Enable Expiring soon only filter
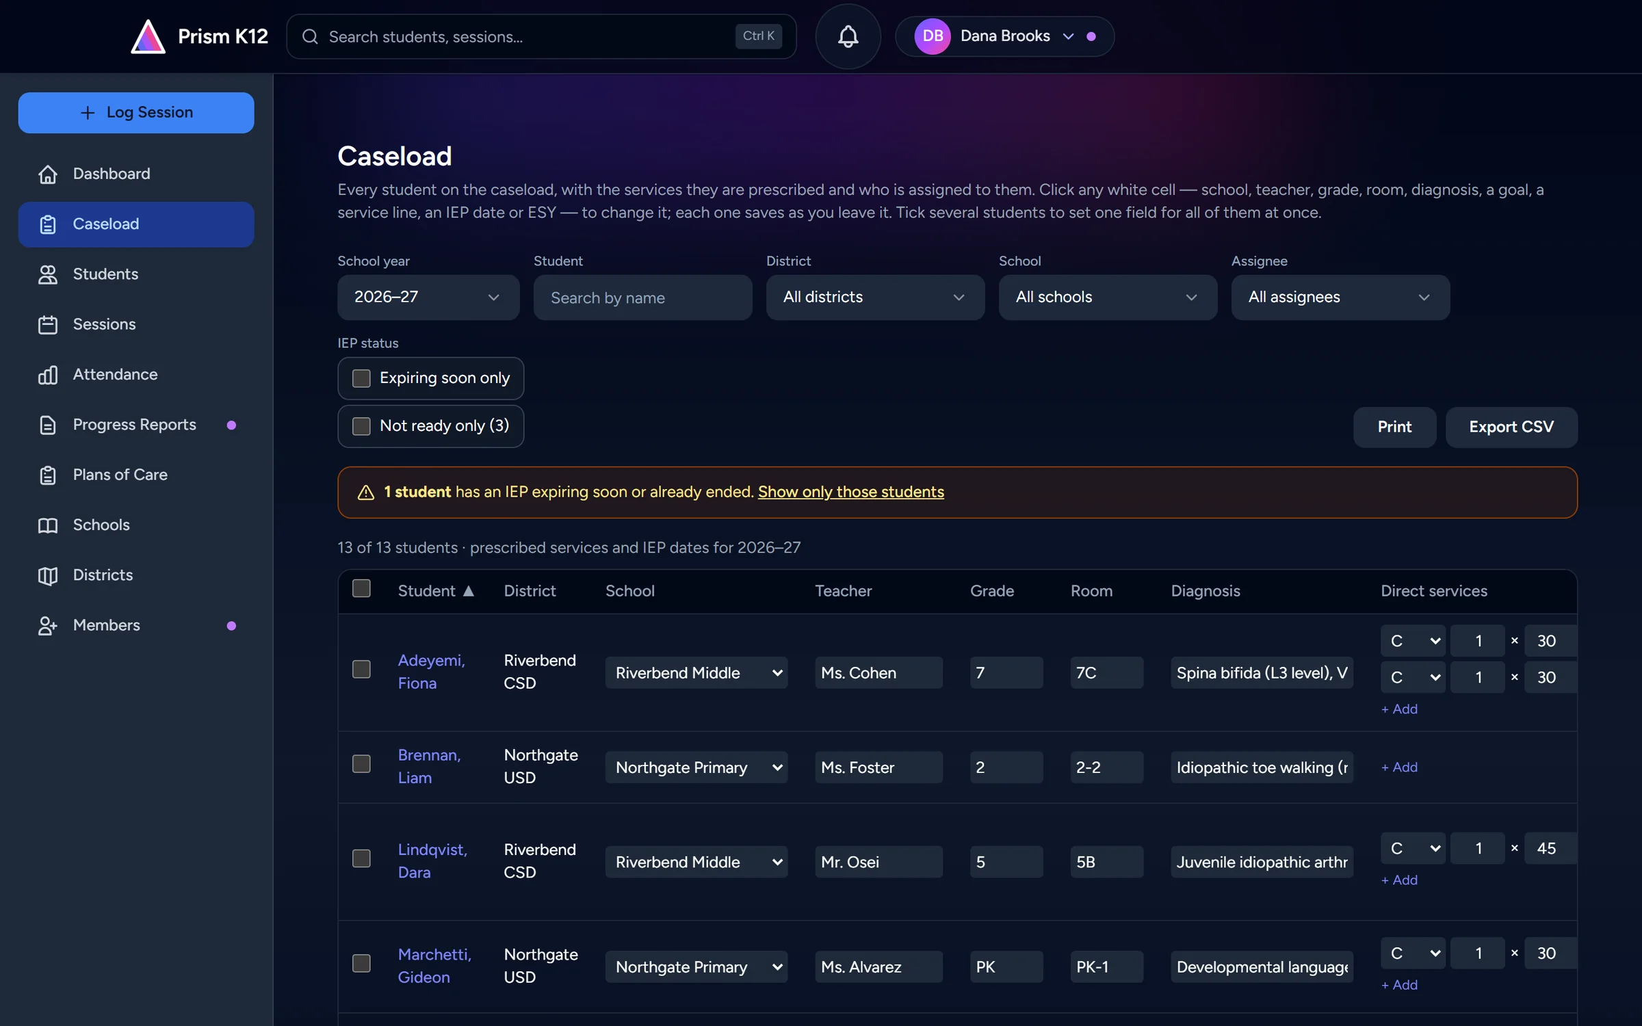This screenshot has height=1026, width=1642. point(361,378)
